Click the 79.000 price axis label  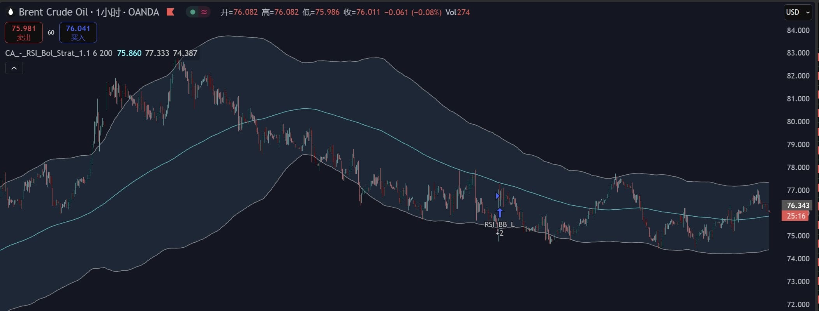pos(798,145)
